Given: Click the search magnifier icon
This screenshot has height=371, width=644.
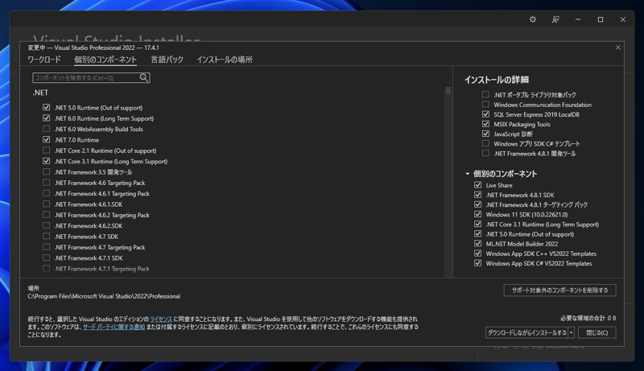Looking at the screenshot, I should (x=144, y=77).
